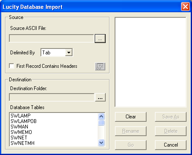Click the Database Tables scrollbar thumb
Screen dimensions: 192x155
(101, 123)
